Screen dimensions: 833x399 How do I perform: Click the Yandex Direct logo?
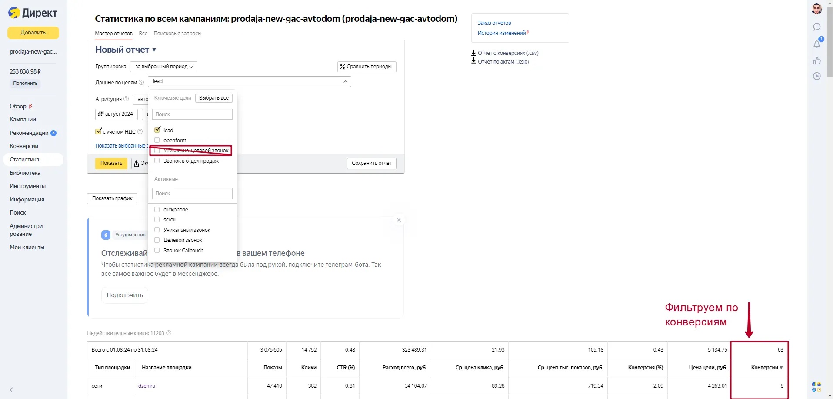[33, 13]
